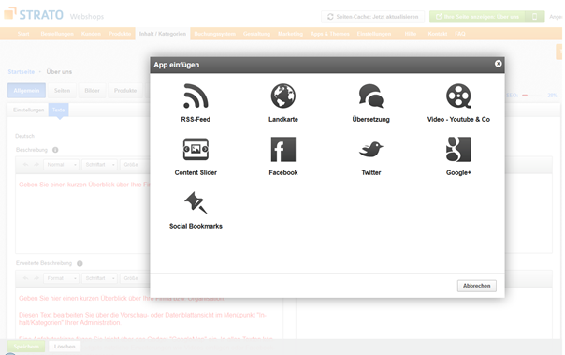Open the Texte sub-tab
The height and width of the screenshot is (355, 565).
pos(58,110)
